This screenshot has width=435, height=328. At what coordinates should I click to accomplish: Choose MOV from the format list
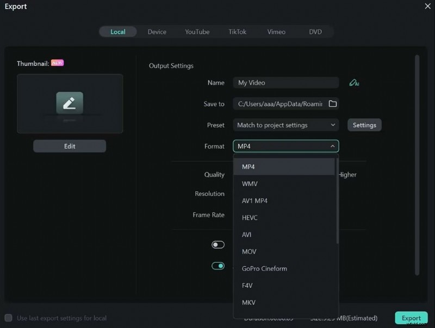[249, 251]
